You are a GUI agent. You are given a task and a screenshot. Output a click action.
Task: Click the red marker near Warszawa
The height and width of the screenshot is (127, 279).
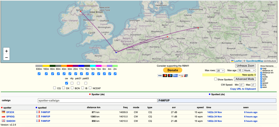tap(198, 28)
